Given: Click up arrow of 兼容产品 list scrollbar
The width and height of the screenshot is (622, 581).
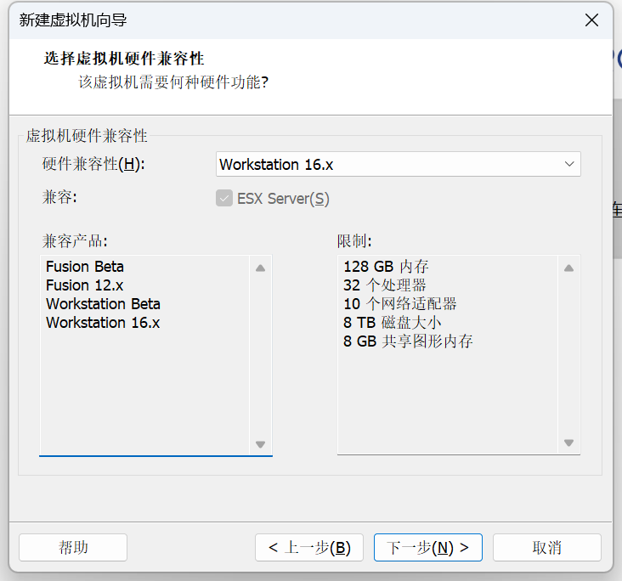Looking at the screenshot, I should click(260, 268).
